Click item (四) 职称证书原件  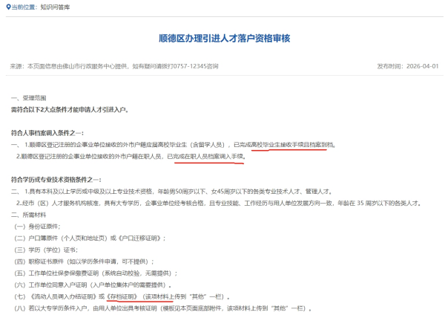(84, 262)
